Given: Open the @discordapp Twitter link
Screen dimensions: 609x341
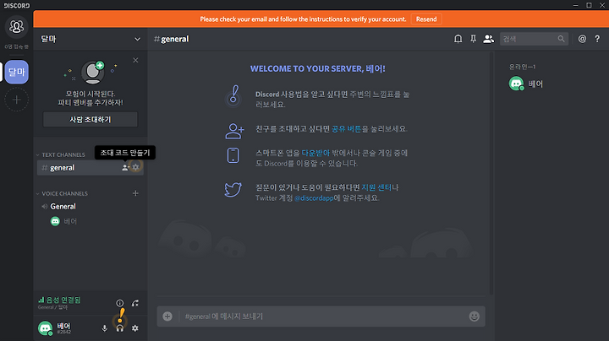Looking at the screenshot, I should (314, 198).
